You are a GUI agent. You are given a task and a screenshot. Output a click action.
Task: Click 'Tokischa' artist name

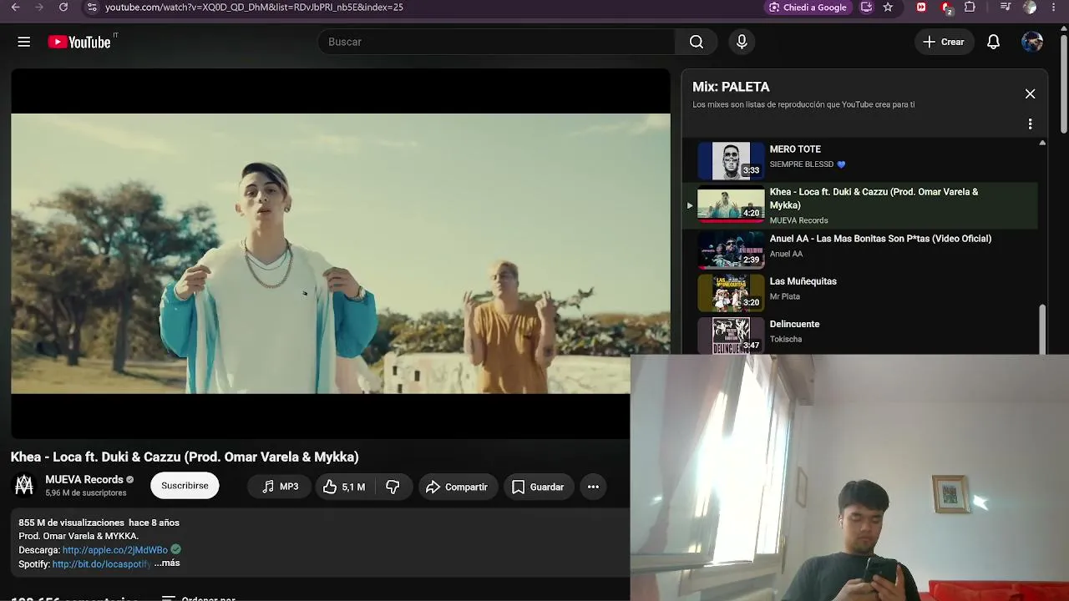786,339
